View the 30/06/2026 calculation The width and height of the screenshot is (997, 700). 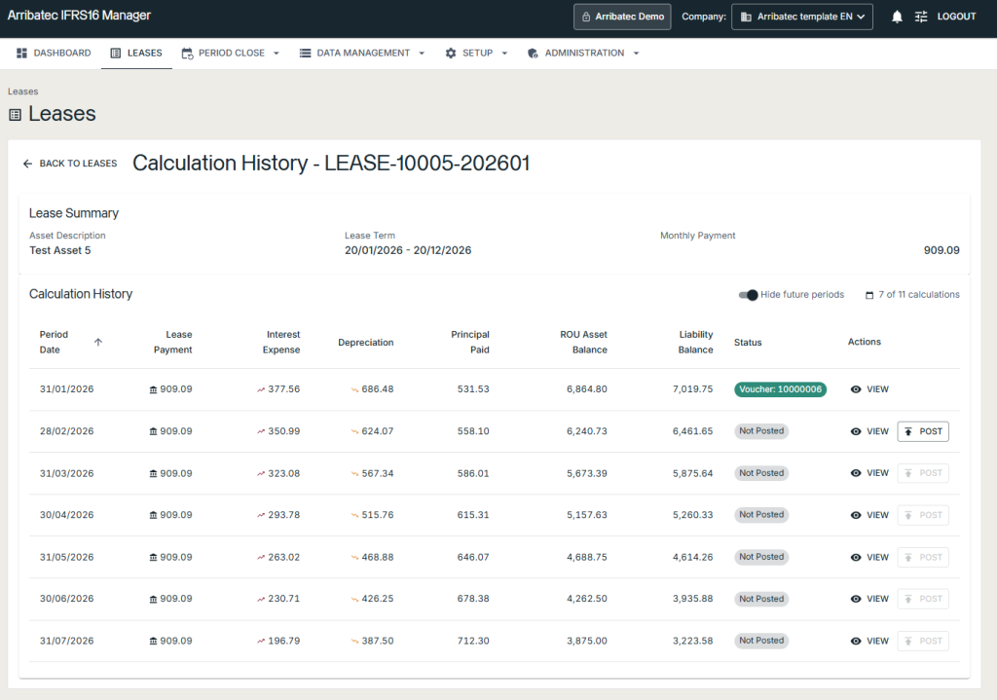869,599
